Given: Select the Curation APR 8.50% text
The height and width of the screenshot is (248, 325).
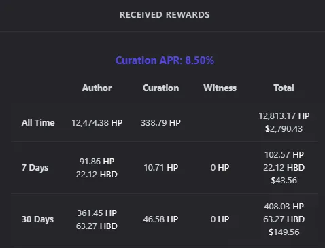Looking at the screenshot, I should (x=165, y=60).
